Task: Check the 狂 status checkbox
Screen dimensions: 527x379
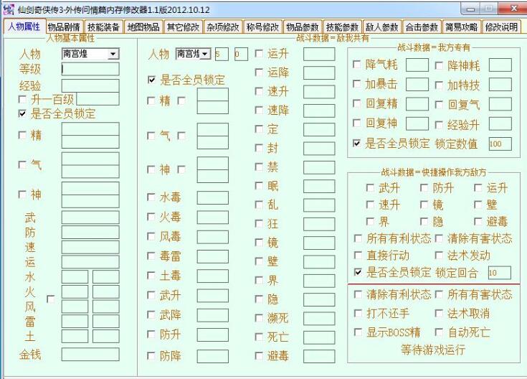Action: (x=259, y=223)
